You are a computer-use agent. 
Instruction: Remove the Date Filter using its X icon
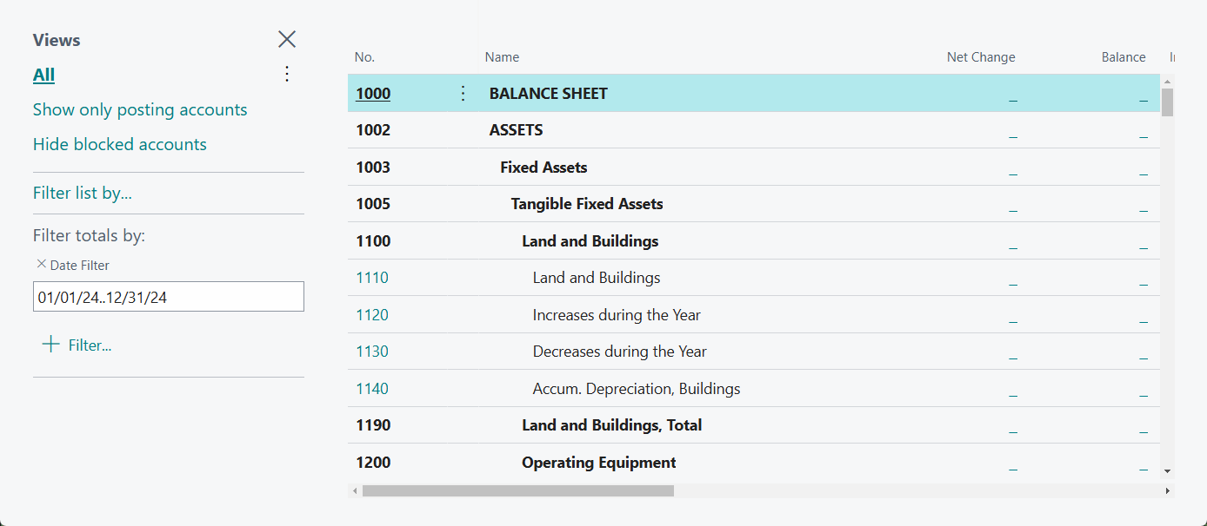[43, 265]
